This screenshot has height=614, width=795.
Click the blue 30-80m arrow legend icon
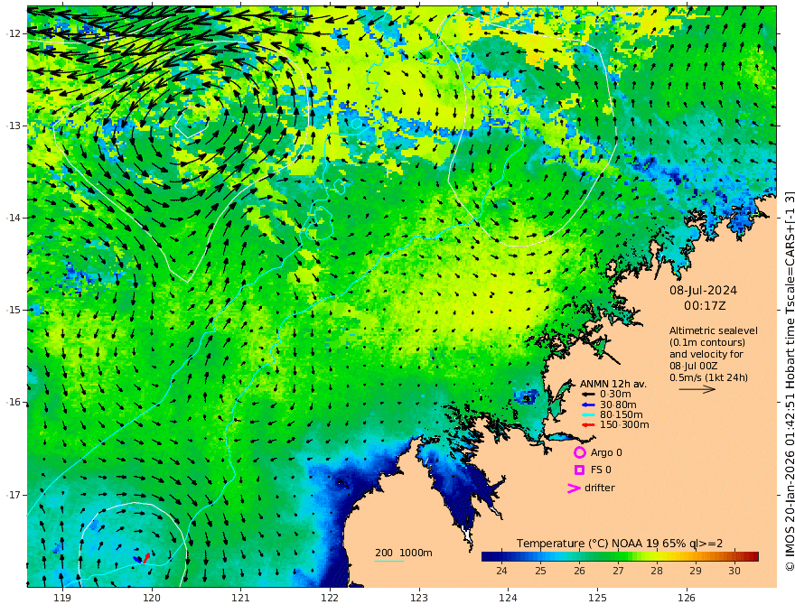coord(587,405)
